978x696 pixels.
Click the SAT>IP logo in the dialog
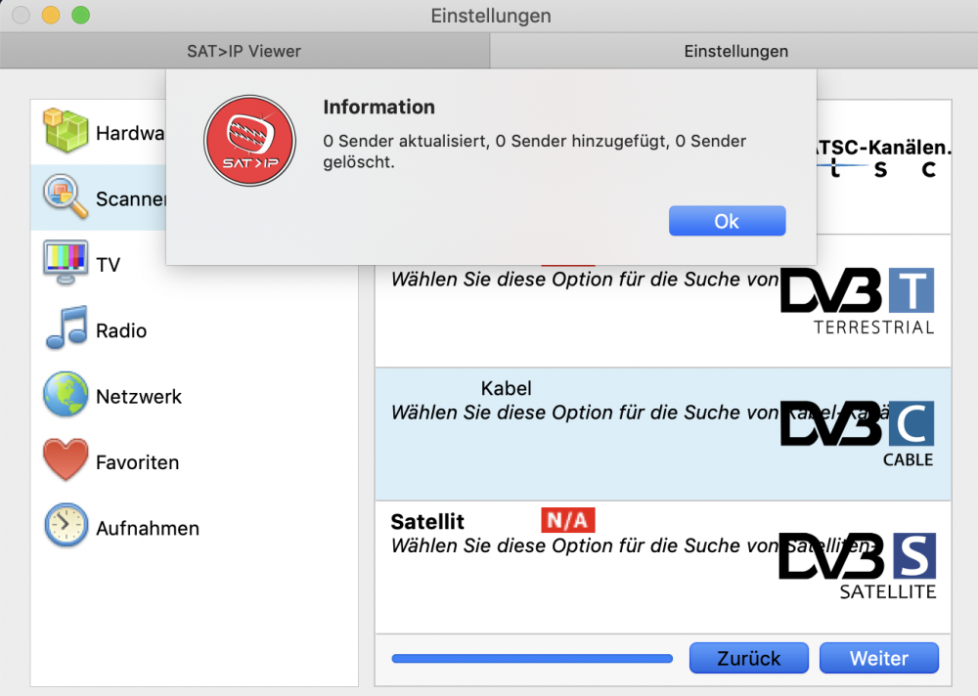click(249, 141)
